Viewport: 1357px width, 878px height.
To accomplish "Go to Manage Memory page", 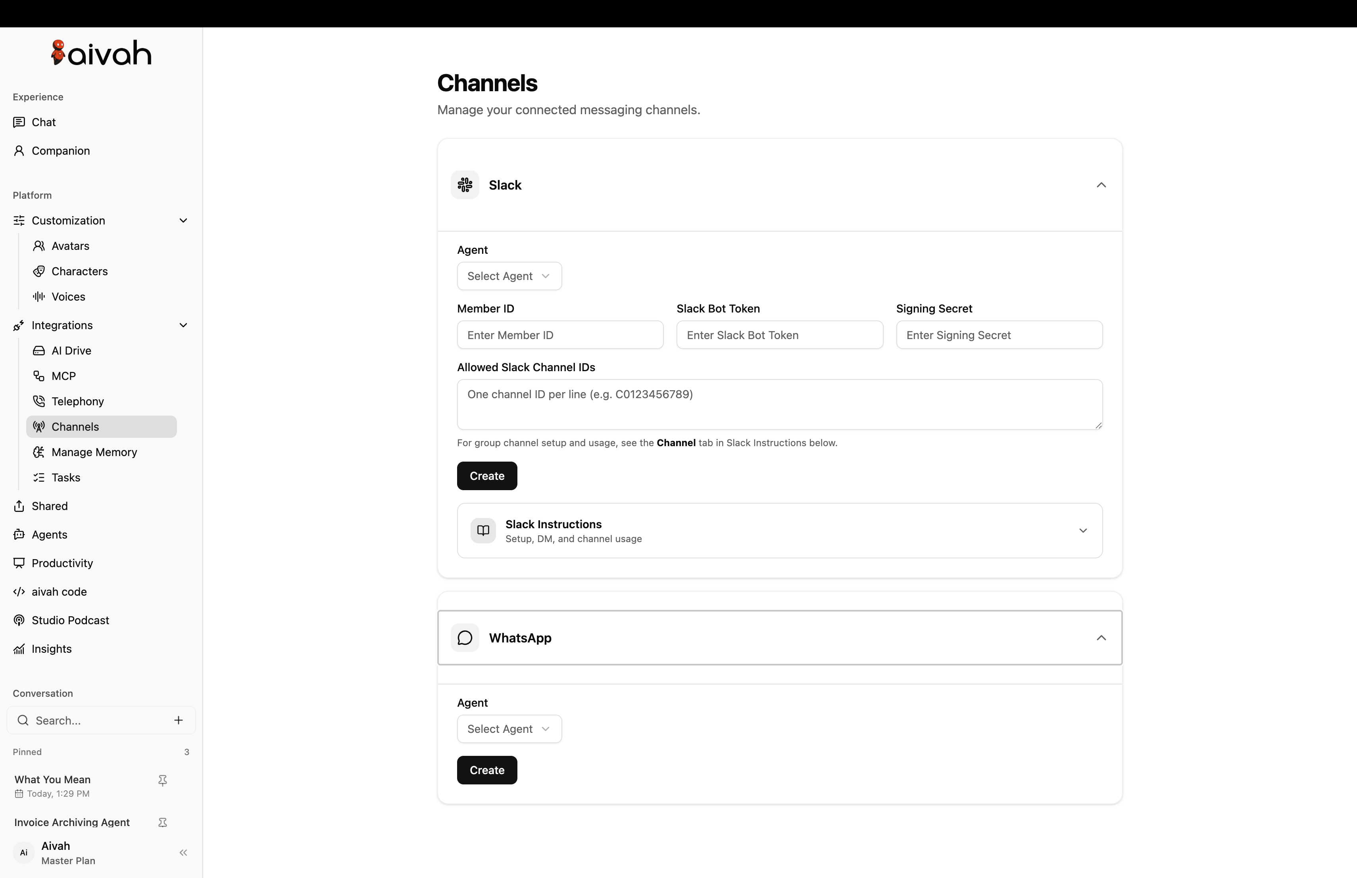I will (94, 452).
